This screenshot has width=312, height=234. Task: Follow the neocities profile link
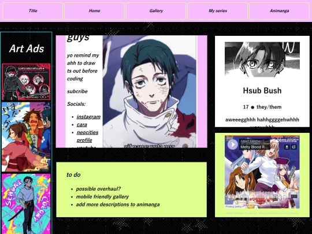point(87,136)
